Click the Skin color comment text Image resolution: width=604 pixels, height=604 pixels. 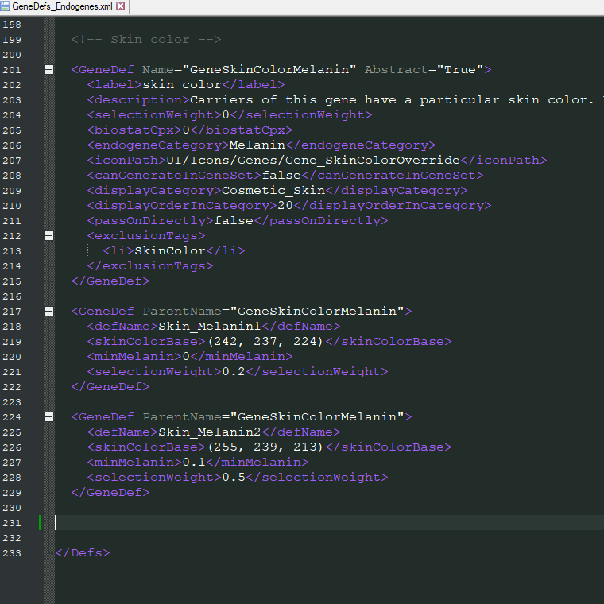[146, 39]
